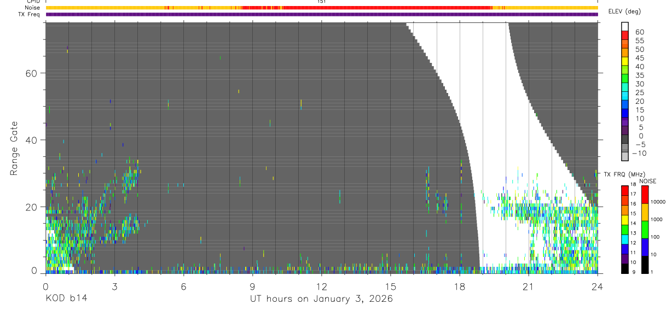Image resolution: width=672 pixels, height=310 pixels.
Task: Click the '9' tick on the UT hours axis
Action: 252,286
